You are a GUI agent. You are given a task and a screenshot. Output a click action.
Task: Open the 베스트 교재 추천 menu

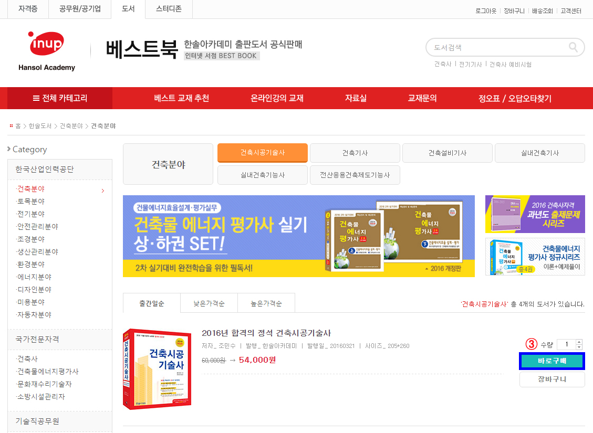click(x=182, y=98)
